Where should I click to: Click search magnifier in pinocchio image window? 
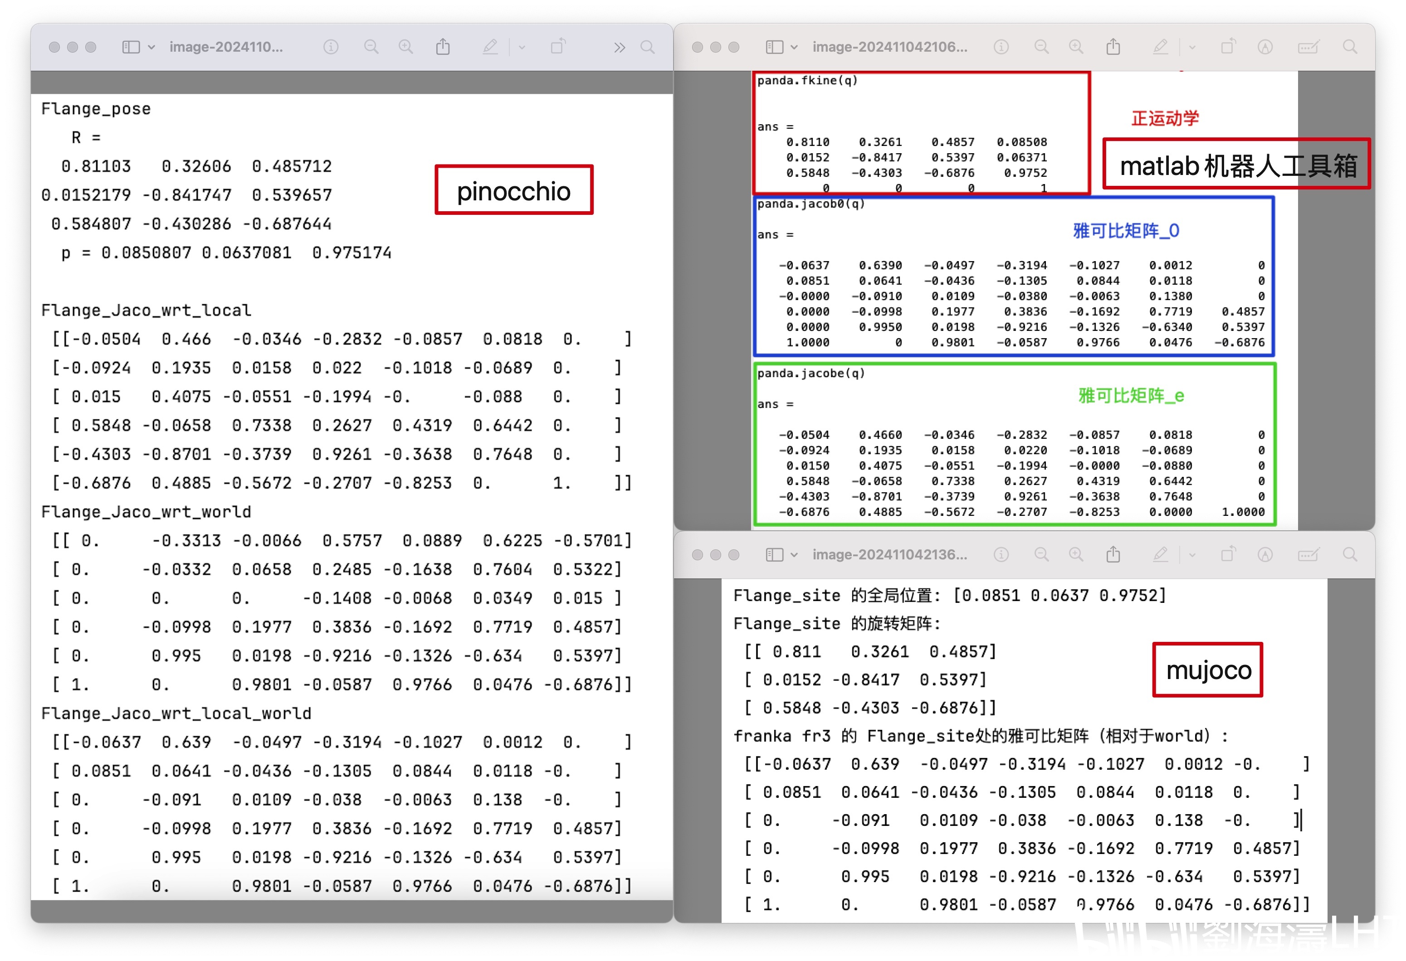(647, 47)
